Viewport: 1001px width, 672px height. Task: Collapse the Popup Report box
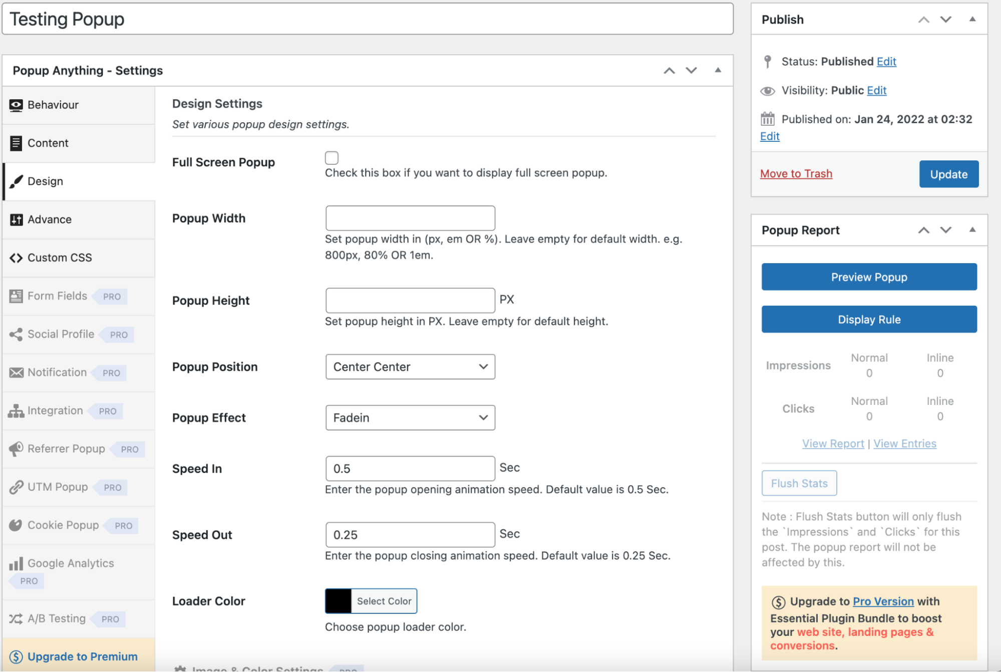[972, 230]
